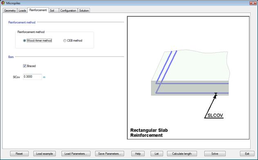
Task: Click Calculate length button
Action: 182,153
